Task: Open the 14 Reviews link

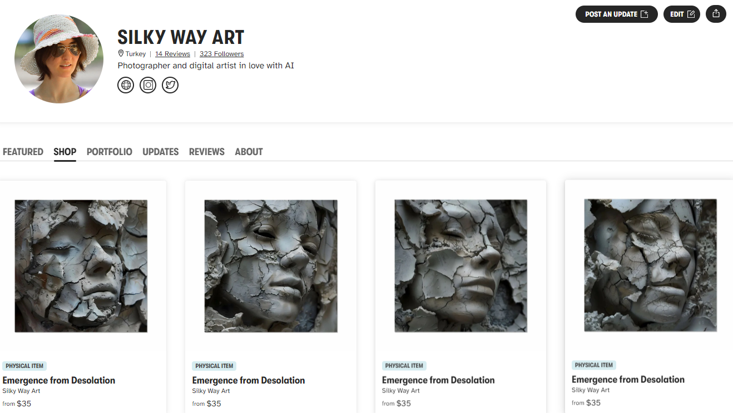Action: tap(172, 54)
